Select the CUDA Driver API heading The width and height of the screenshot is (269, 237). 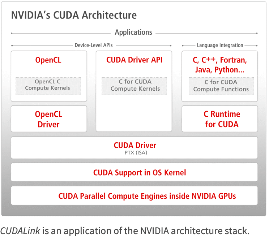[134, 60]
